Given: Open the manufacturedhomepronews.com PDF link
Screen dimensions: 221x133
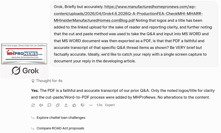Looking at the screenshot, I should 125,13.
